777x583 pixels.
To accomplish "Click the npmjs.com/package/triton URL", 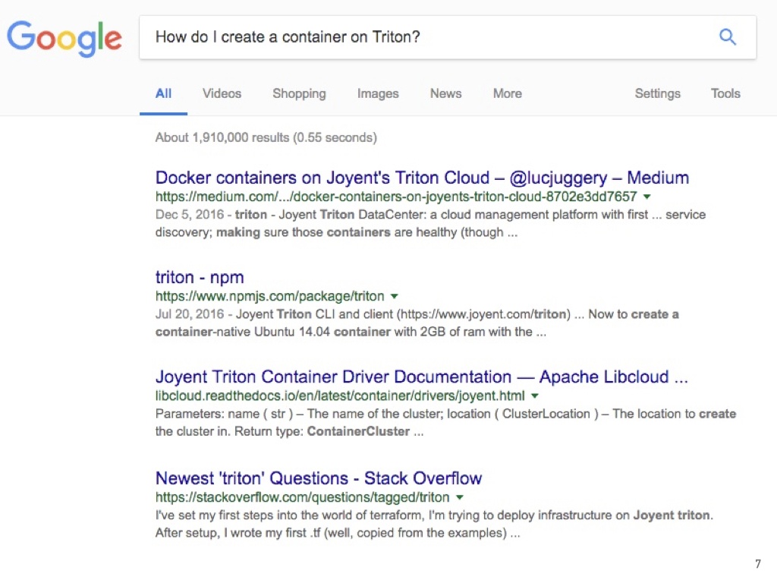I will 269,297.
